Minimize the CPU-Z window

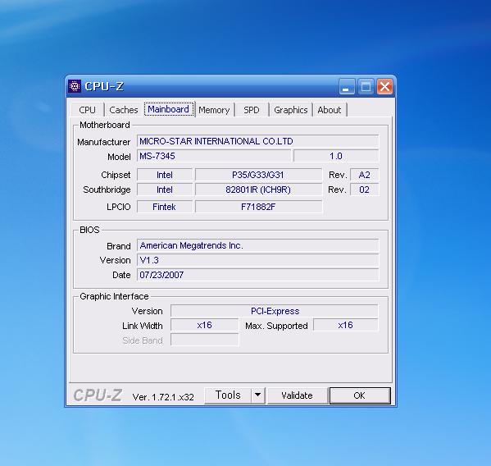(347, 86)
